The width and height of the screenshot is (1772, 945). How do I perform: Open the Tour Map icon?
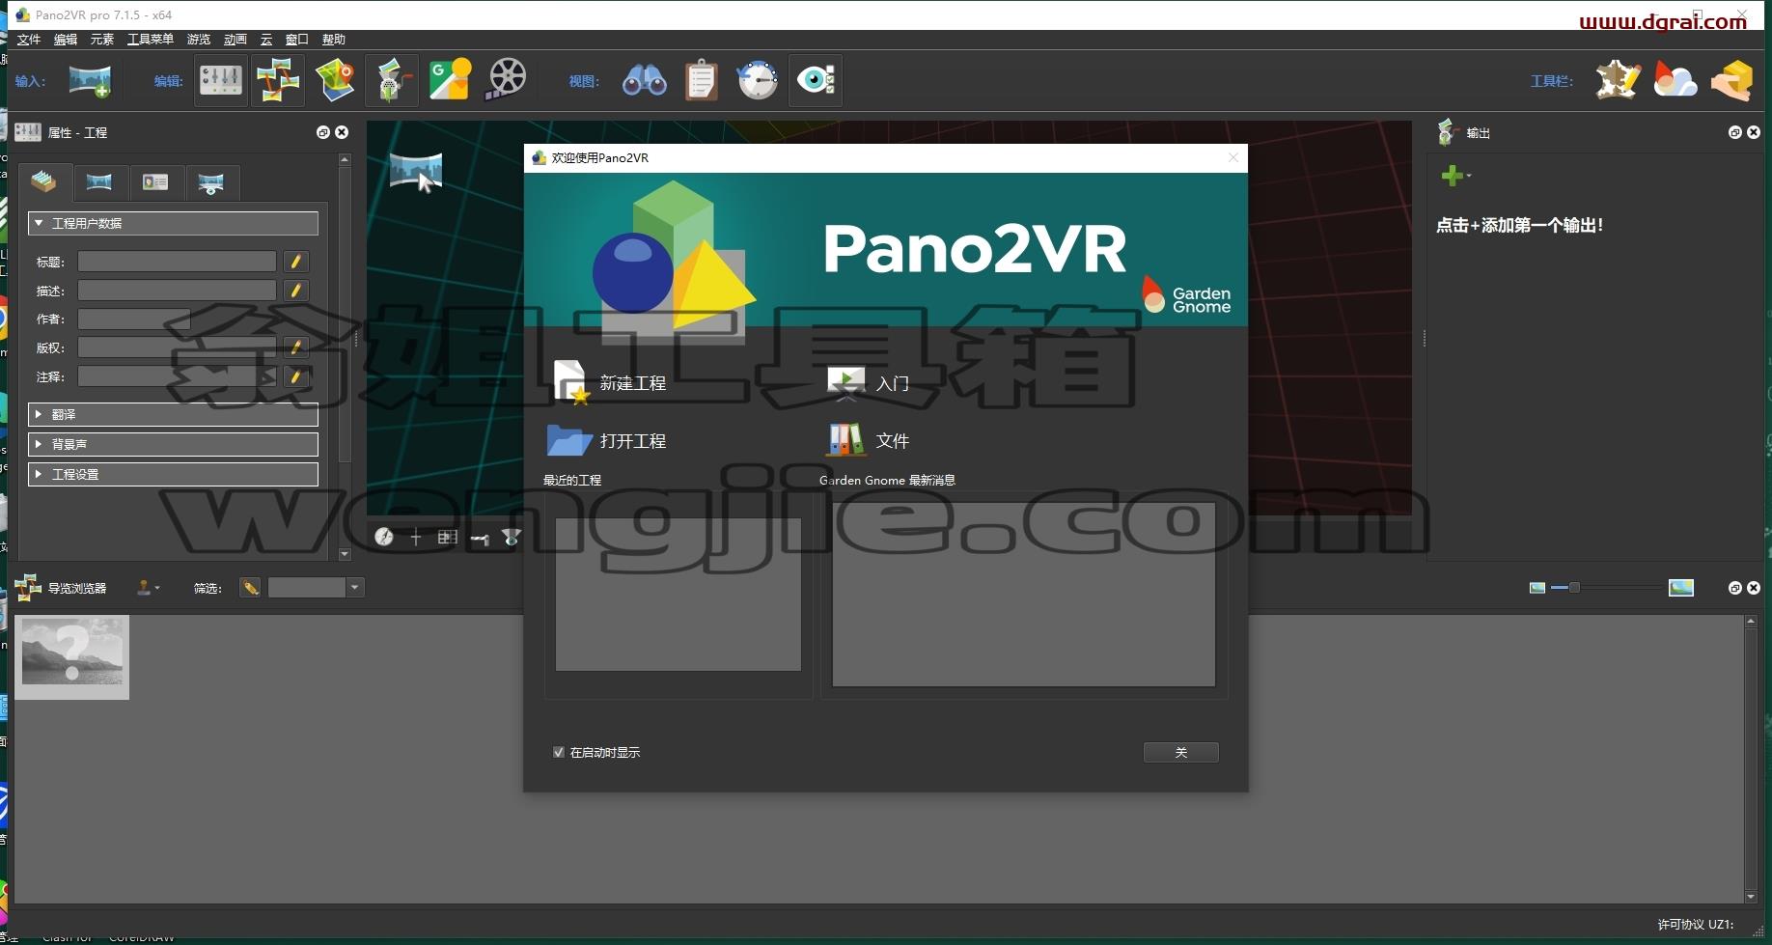[x=335, y=80]
